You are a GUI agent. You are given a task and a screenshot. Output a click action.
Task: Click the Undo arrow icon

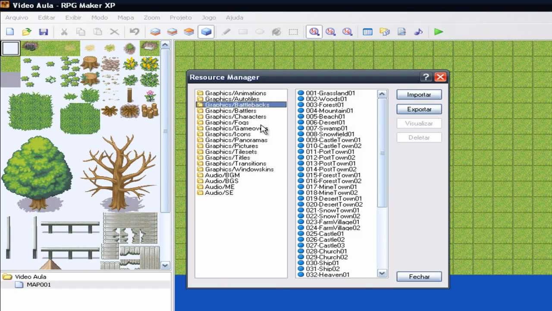point(135,32)
